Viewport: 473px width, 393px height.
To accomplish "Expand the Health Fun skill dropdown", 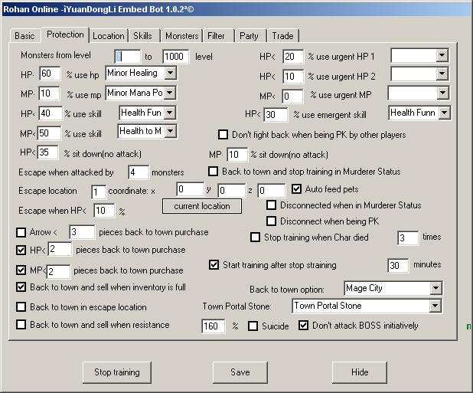I will point(170,113).
